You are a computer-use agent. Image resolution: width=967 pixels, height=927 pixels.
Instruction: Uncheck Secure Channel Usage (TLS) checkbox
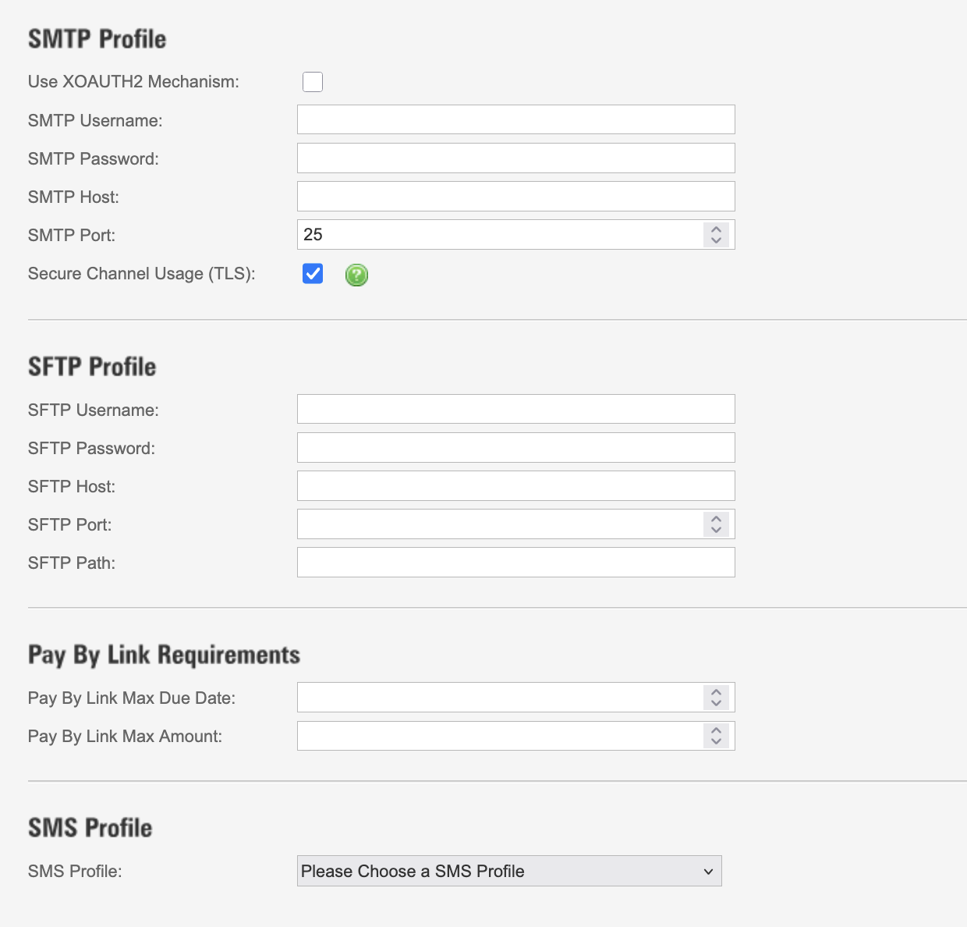point(313,274)
